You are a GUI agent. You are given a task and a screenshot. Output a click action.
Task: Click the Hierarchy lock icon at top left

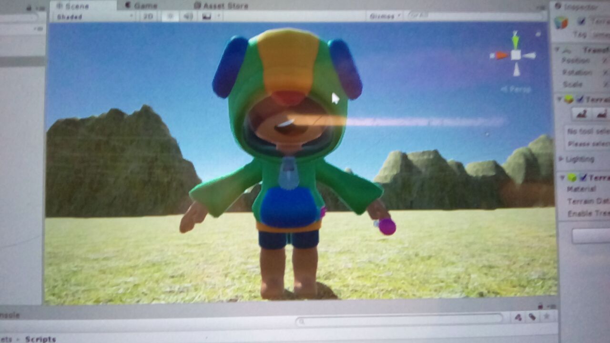click(29, 8)
